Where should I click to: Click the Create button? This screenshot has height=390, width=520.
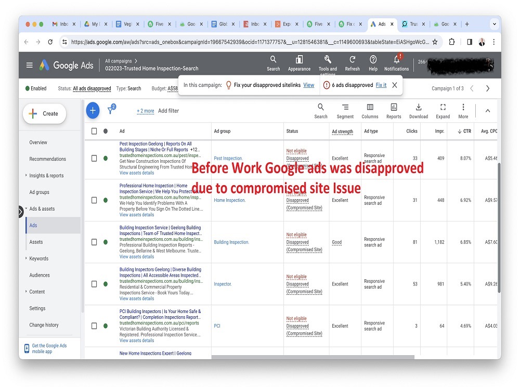(x=44, y=114)
